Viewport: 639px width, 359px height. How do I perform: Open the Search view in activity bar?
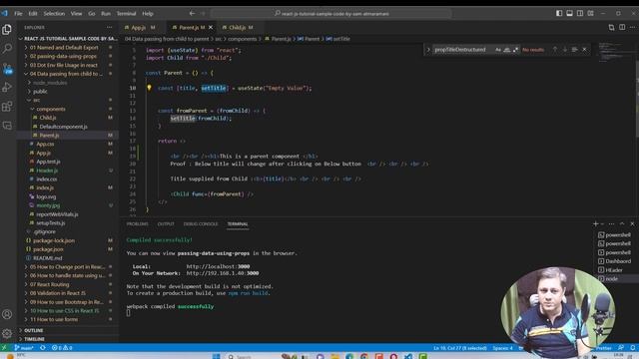7,49
